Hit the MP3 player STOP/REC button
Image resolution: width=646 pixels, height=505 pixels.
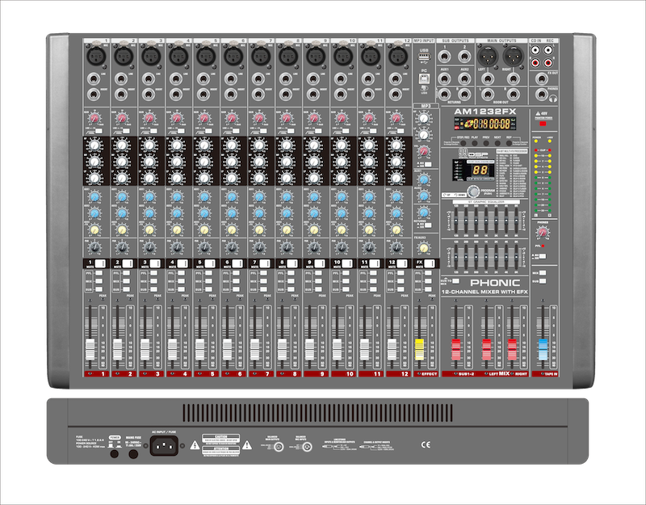tap(463, 143)
